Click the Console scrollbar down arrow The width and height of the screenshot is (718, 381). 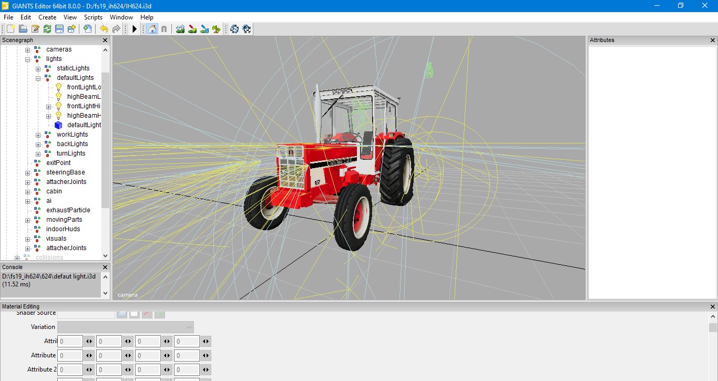(x=105, y=293)
